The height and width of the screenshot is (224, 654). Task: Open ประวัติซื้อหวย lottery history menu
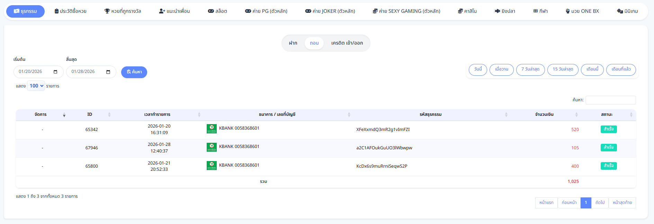pos(71,11)
